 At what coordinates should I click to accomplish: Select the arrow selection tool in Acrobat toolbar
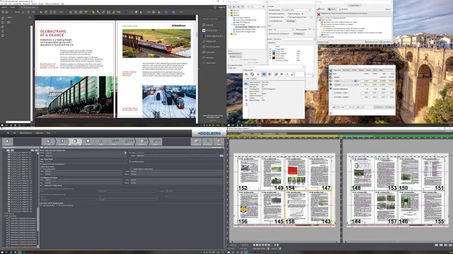41,12
